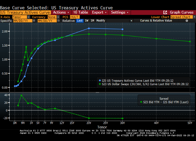Open the Actions menu
196x141 pixels.
tap(61, 13)
